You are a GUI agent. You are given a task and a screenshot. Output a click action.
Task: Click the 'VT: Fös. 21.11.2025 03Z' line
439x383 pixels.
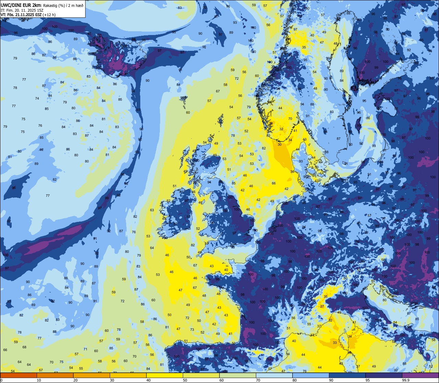(x=21, y=15)
